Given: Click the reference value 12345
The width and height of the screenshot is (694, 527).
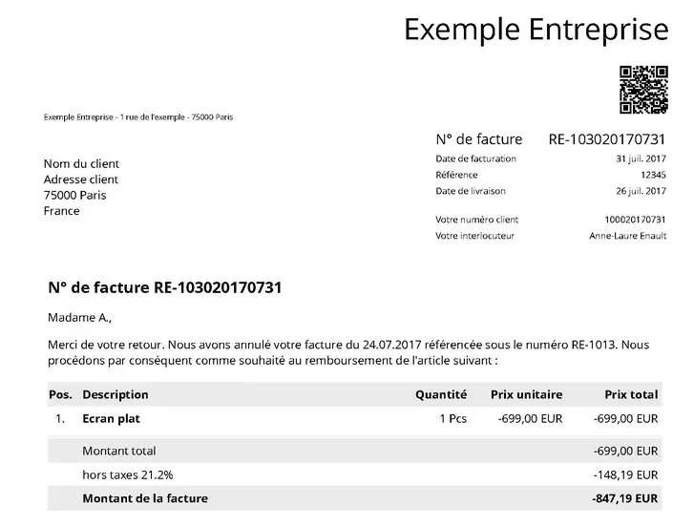Looking at the screenshot, I should [x=653, y=175].
